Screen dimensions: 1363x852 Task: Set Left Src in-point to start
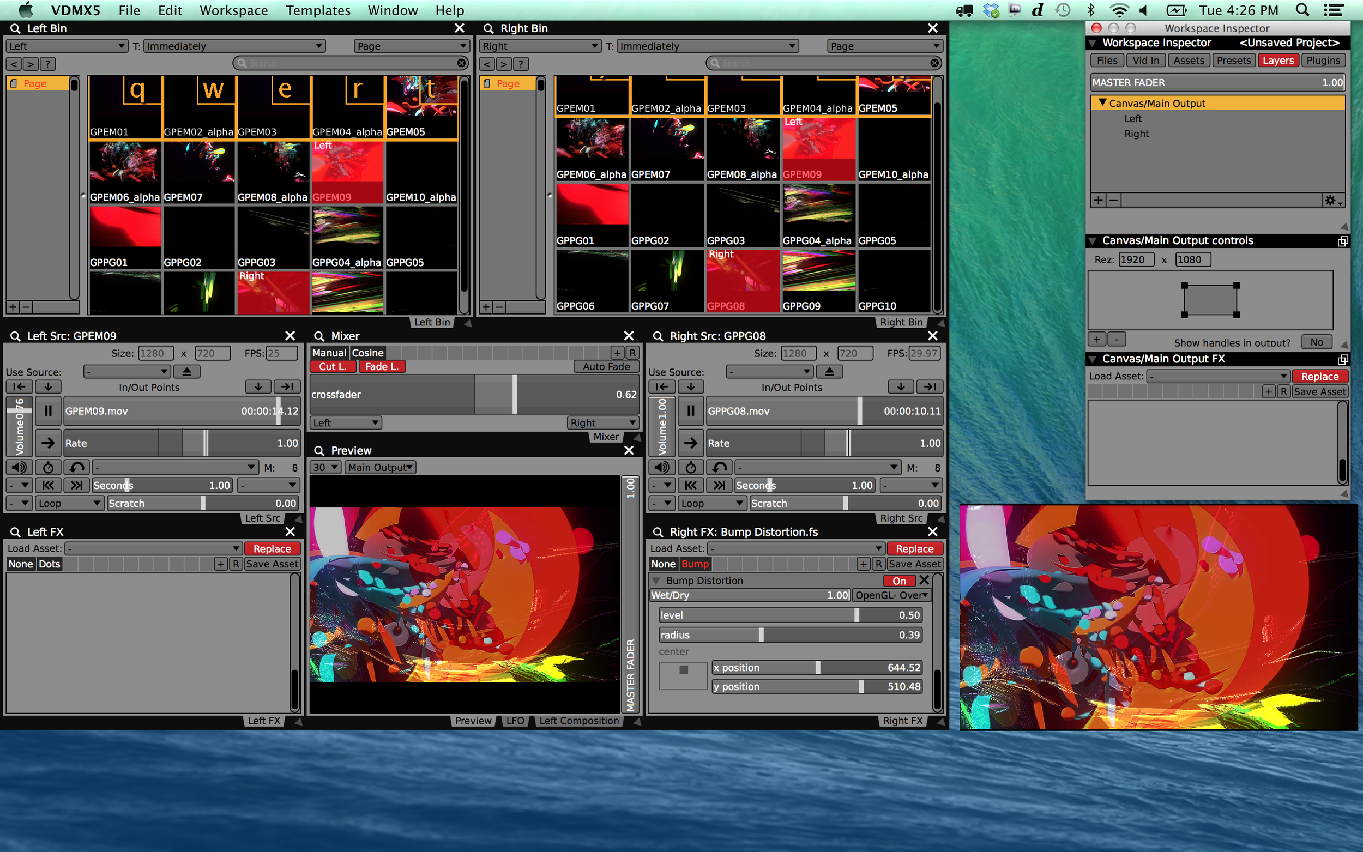tap(19, 386)
